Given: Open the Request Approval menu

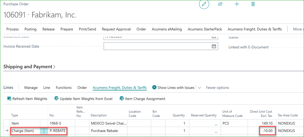Looking at the screenshot, I should point(116,29).
